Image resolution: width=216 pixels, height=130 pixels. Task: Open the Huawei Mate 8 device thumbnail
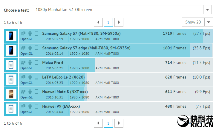point(11,94)
